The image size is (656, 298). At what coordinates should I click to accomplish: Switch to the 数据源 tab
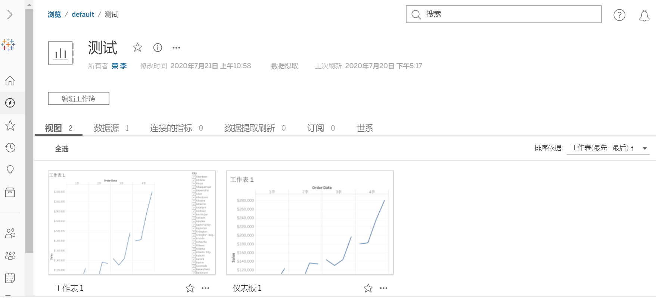pyautogui.click(x=111, y=128)
